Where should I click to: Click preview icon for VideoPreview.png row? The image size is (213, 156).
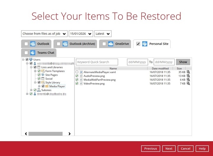coord(188,84)
